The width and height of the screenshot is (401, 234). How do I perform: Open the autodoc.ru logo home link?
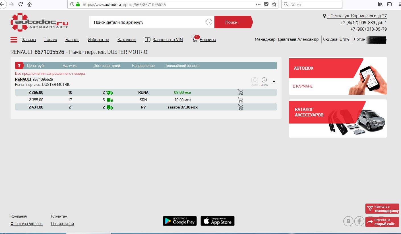point(39,22)
